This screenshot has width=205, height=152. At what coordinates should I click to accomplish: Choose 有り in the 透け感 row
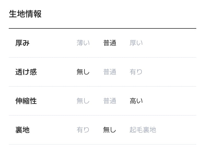136,72
